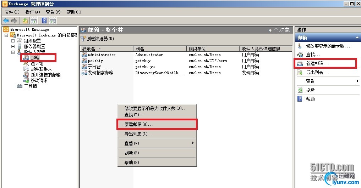Select the 移动请求 tree node
The height and width of the screenshot is (188, 361).
click(x=39, y=81)
